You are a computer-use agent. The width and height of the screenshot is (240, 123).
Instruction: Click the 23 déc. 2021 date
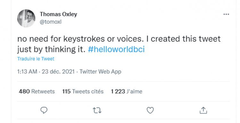pos(58,72)
